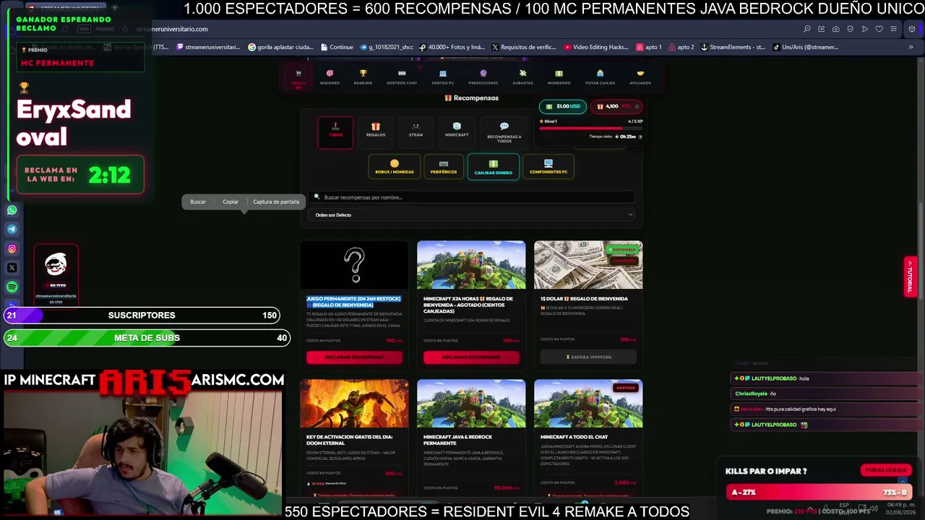Open Sorteos Chat in the site navigation
This screenshot has height=520, width=925.
point(402,77)
